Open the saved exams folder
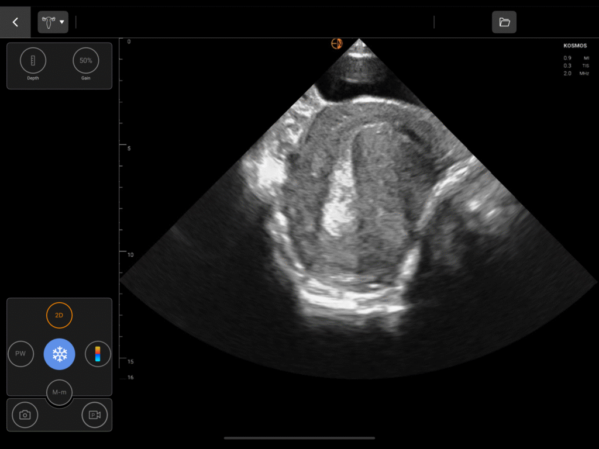The image size is (599, 449). (x=504, y=22)
